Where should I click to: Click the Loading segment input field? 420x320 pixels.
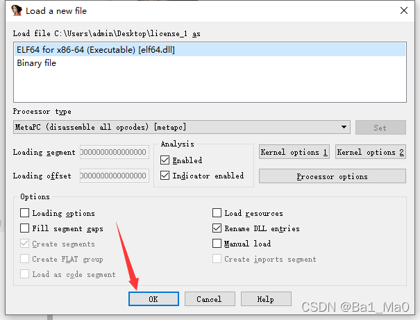pos(114,152)
